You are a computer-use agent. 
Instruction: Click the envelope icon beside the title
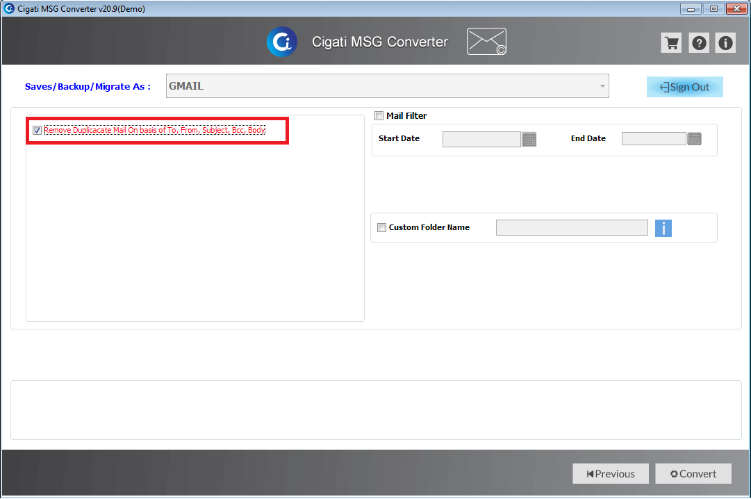click(x=486, y=41)
